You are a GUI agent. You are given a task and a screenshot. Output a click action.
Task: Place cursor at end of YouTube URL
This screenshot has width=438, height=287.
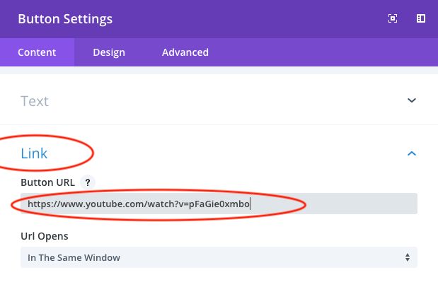(x=250, y=204)
